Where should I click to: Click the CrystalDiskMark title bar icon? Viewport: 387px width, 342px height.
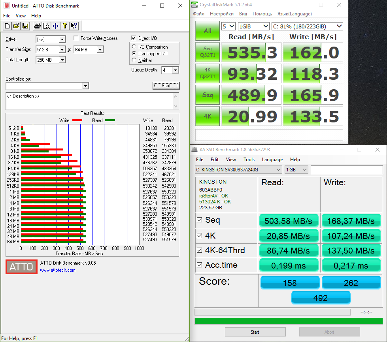point(194,5)
